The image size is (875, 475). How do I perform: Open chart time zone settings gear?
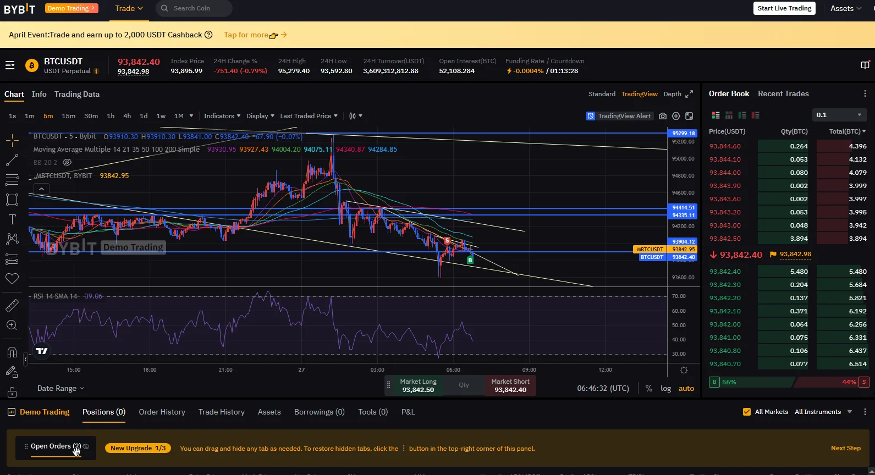click(684, 370)
